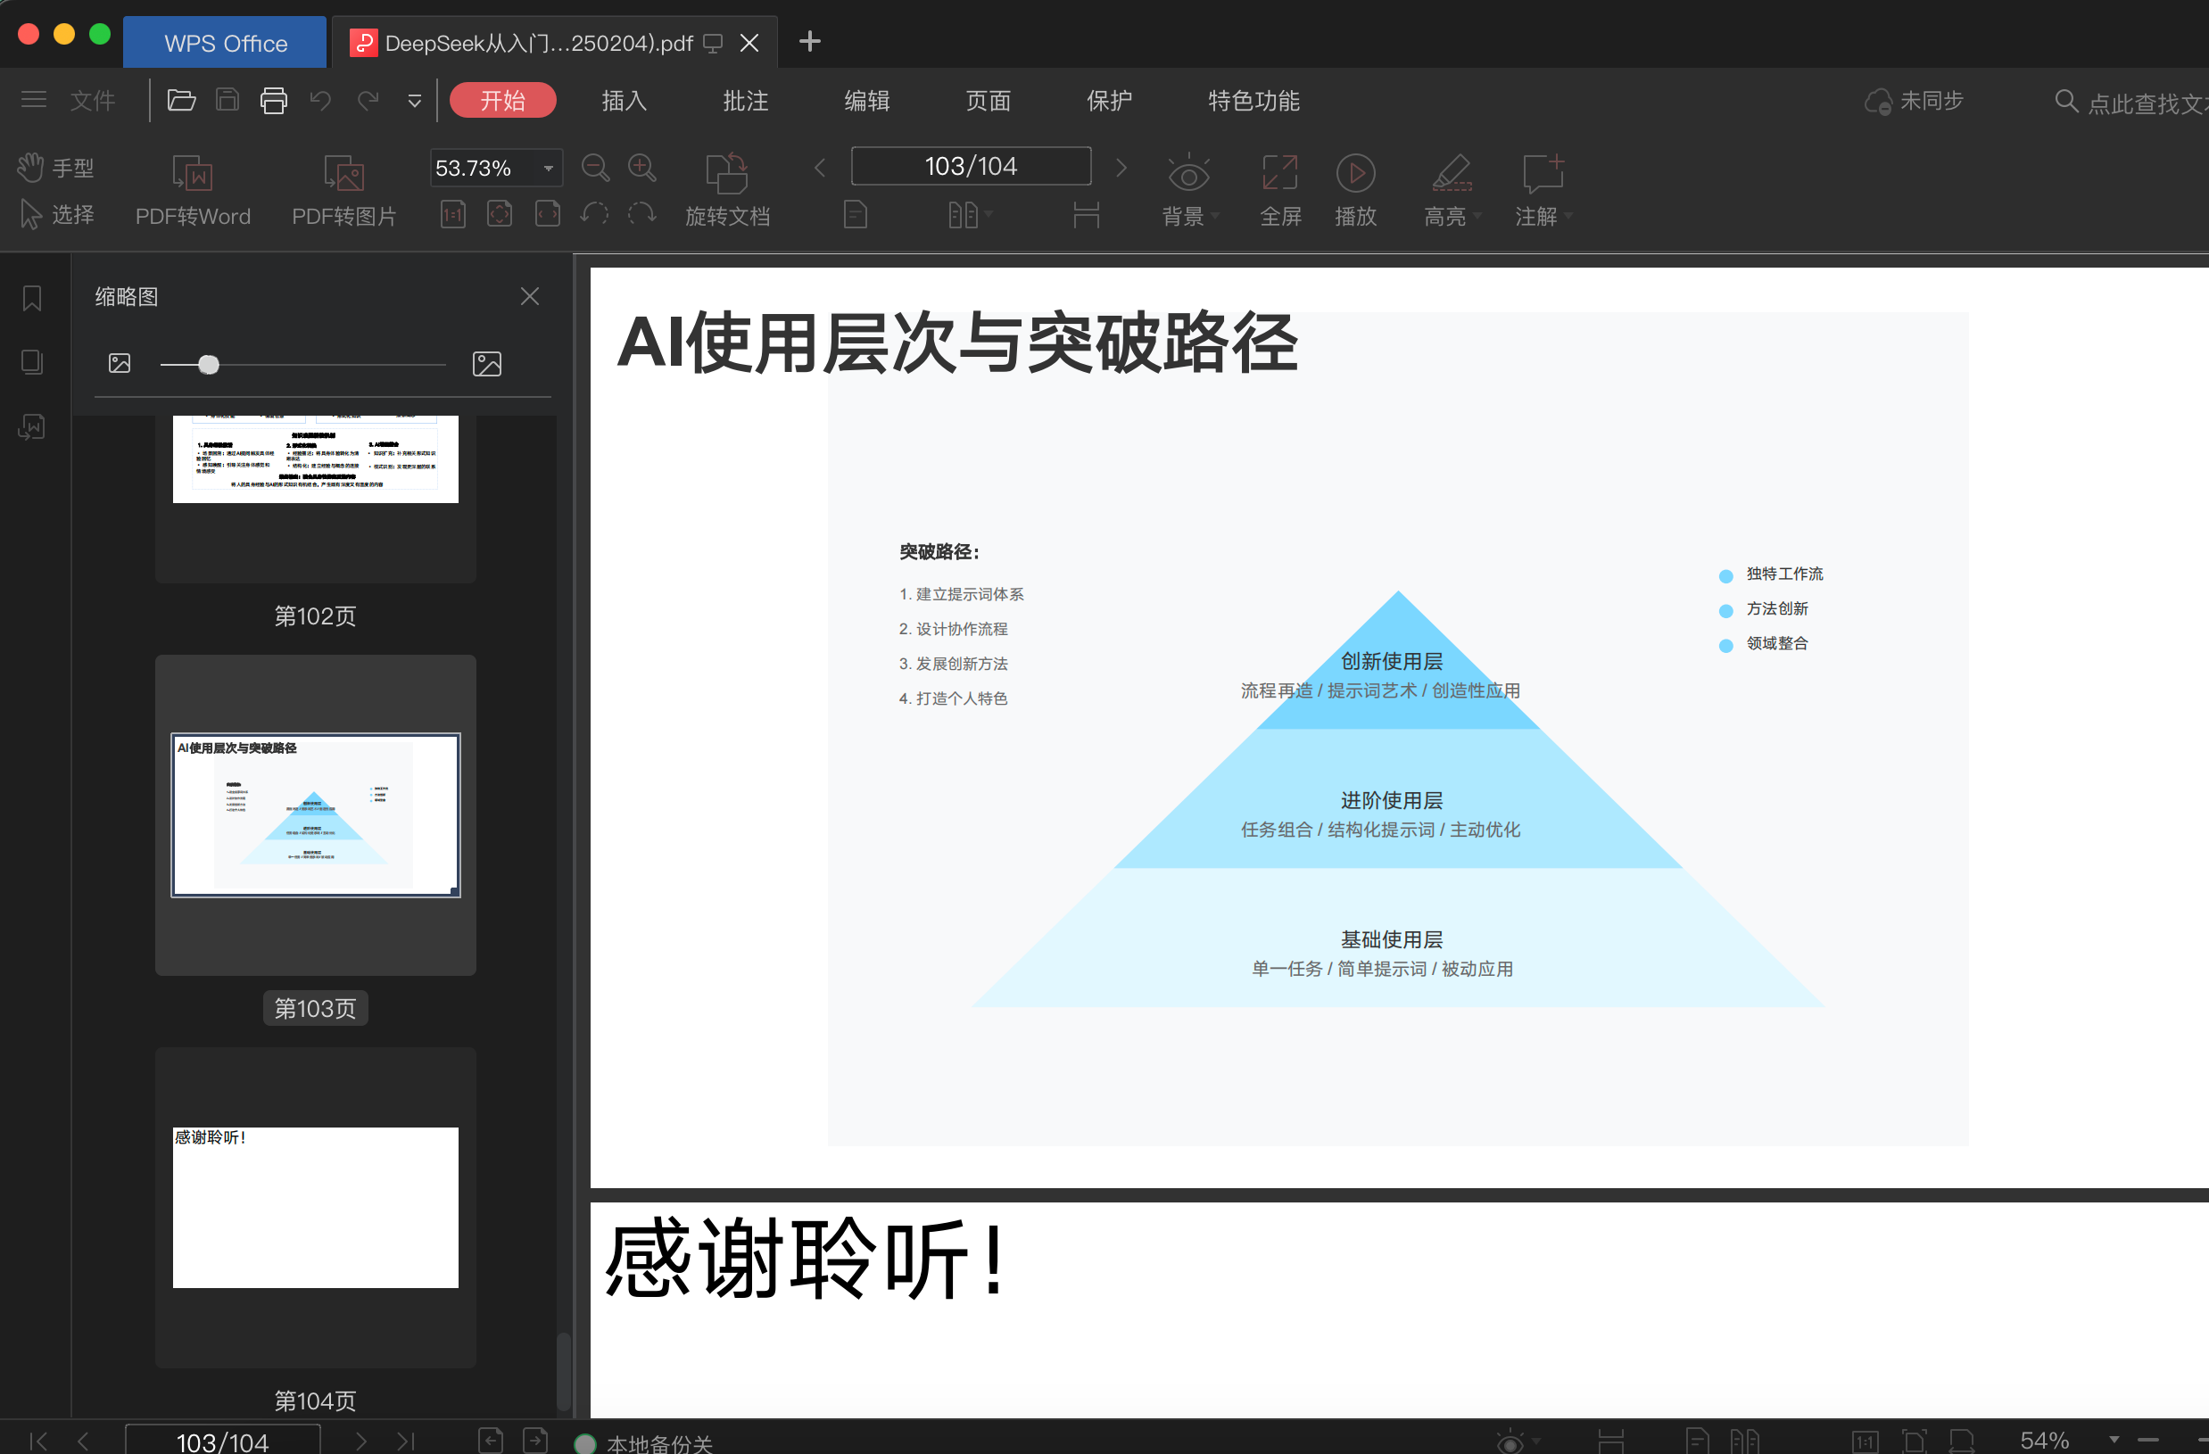Image resolution: width=2209 pixels, height=1454 pixels.
Task: Click the open file folder icon
Action: [x=181, y=100]
